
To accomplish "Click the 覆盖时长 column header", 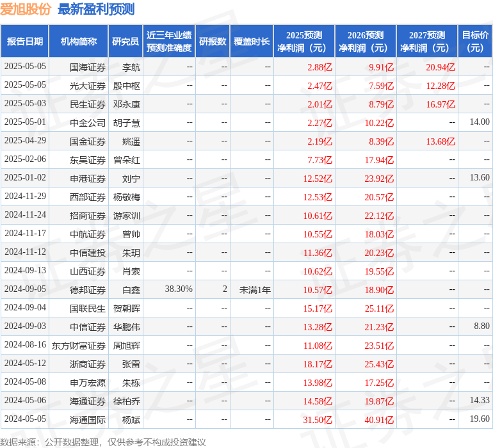I will 252,42.
